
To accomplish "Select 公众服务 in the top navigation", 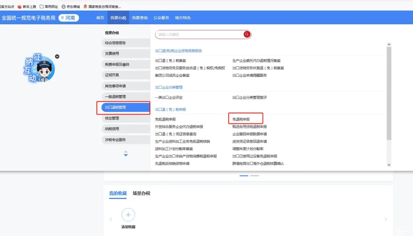I will pos(161,18).
